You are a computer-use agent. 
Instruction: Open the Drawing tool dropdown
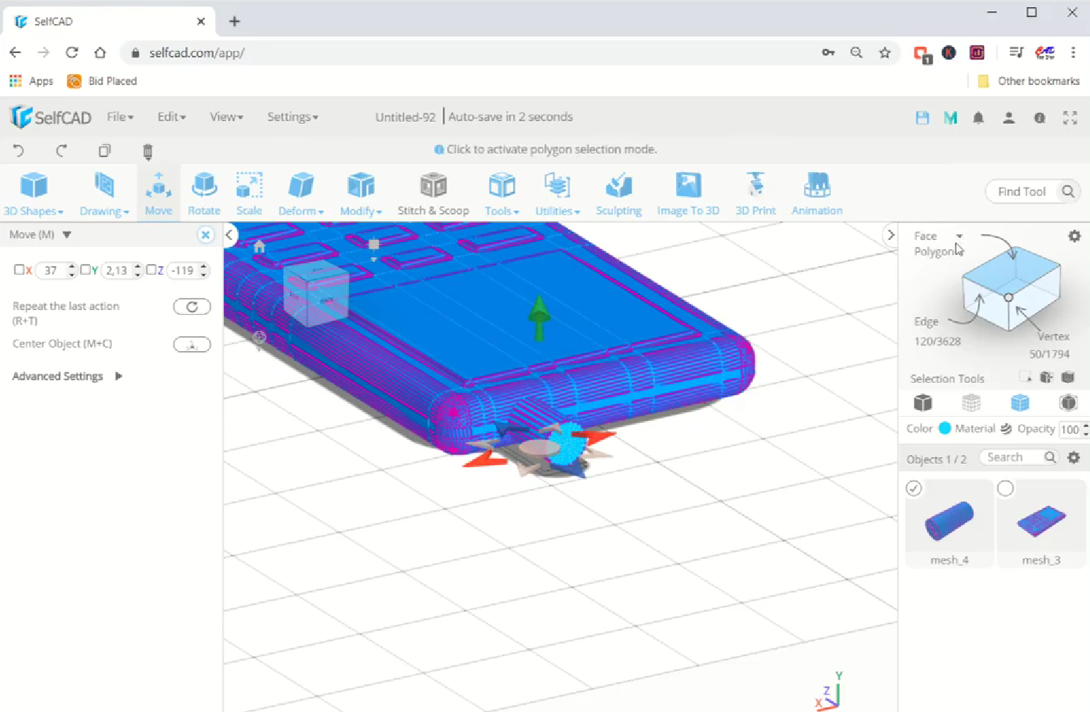click(104, 194)
